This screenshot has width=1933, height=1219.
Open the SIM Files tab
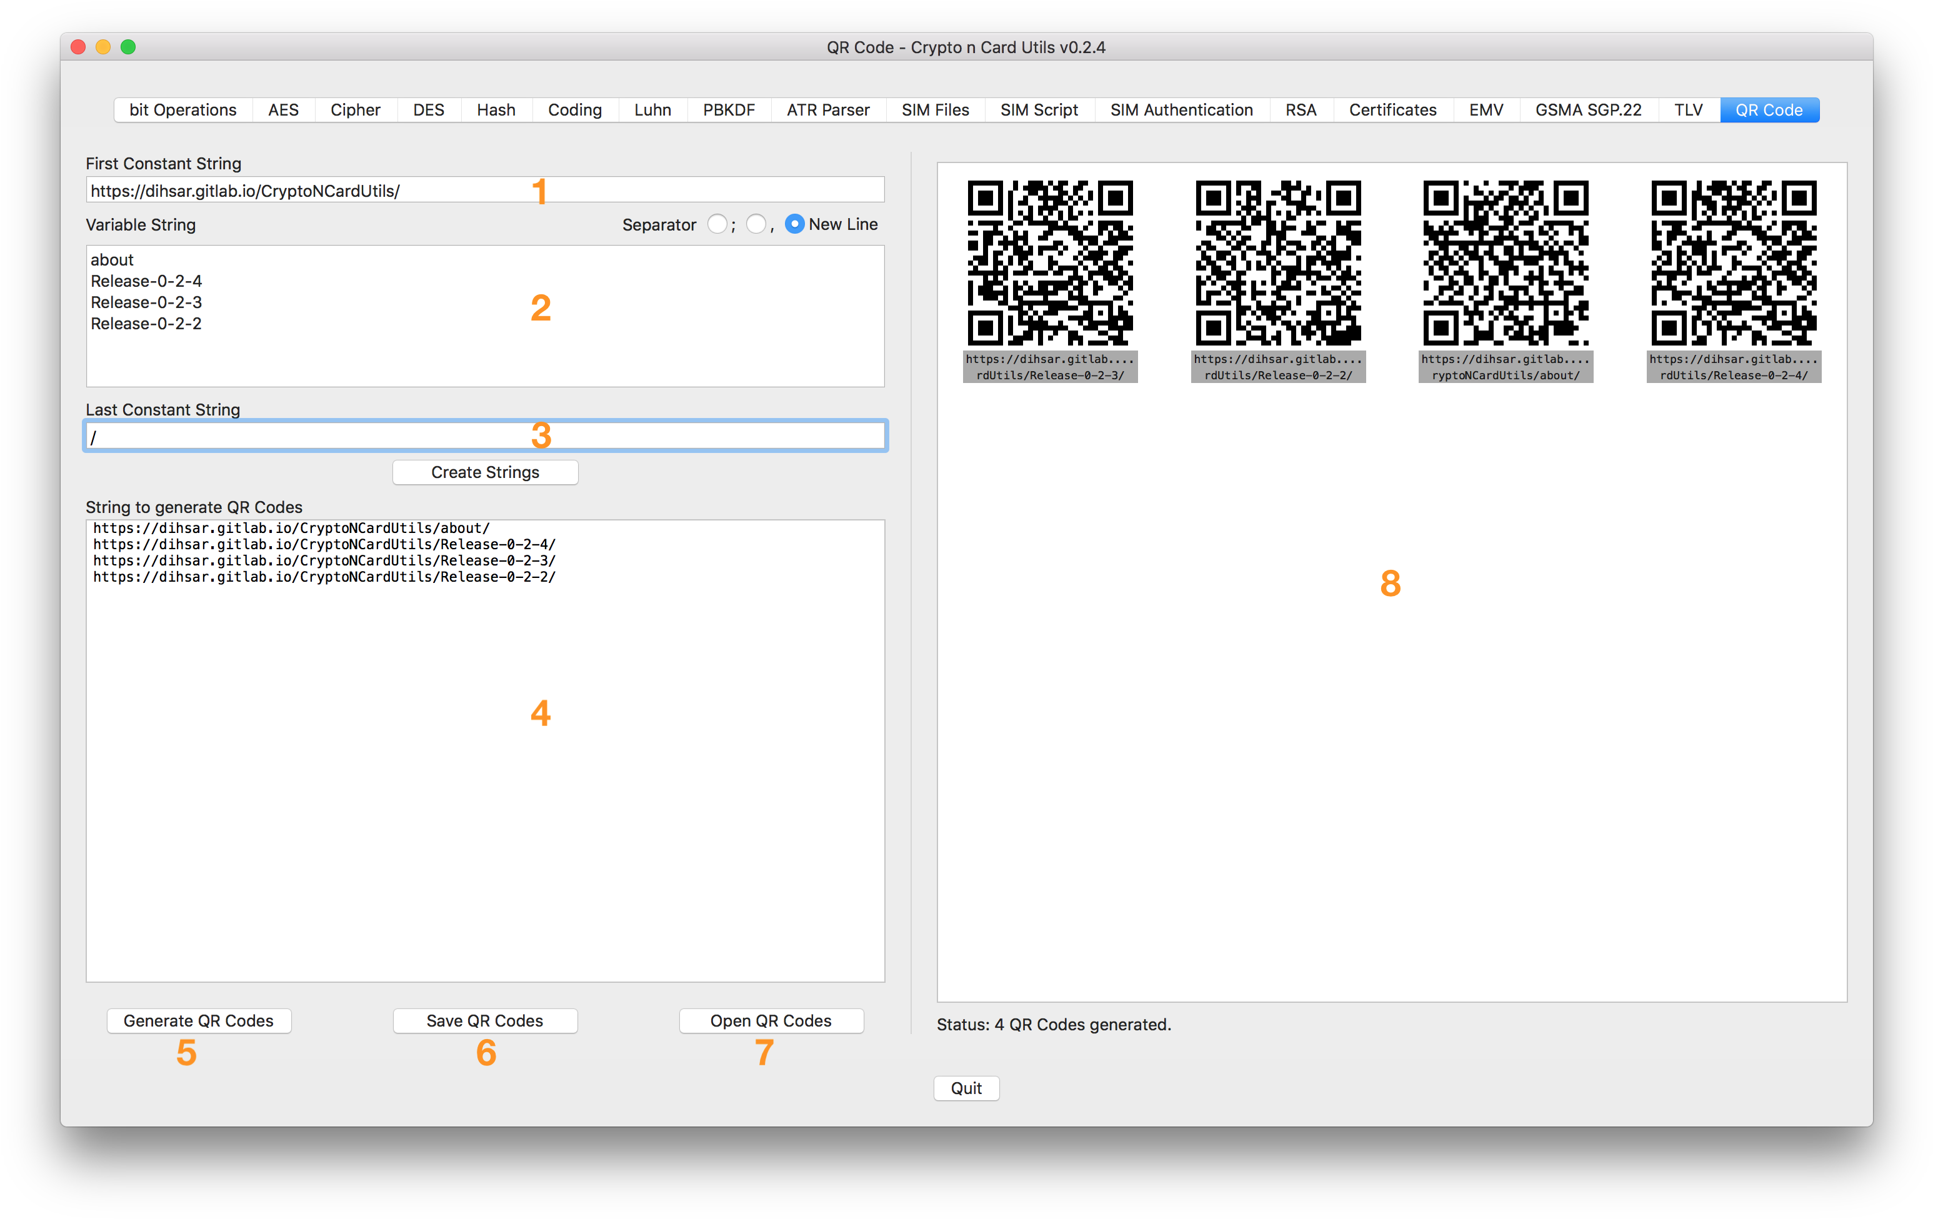pos(934,110)
